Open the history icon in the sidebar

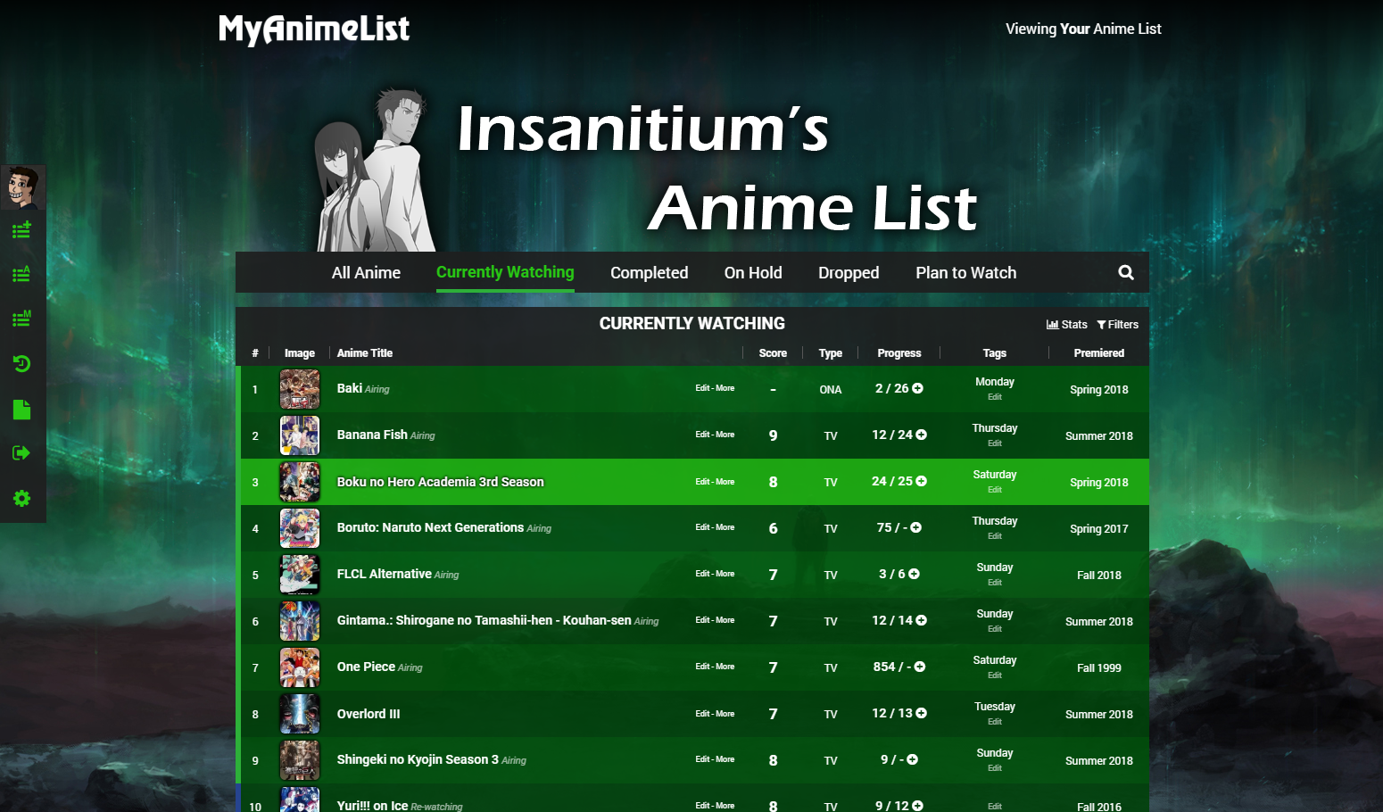click(x=22, y=363)
